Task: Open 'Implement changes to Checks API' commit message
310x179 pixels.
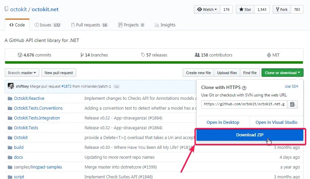Action: [140, 98]
